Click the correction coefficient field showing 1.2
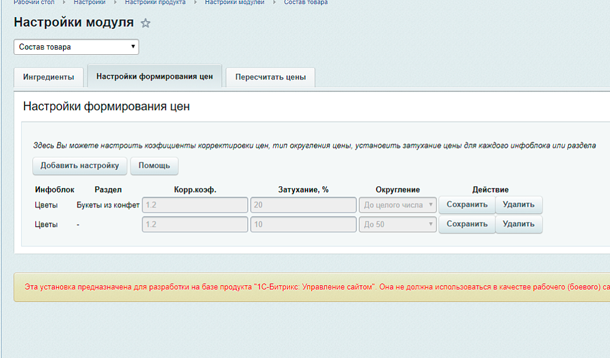Image resolution: width=610 pixels, height=358 pixels. pyautogui.click(x=194, y=205)
